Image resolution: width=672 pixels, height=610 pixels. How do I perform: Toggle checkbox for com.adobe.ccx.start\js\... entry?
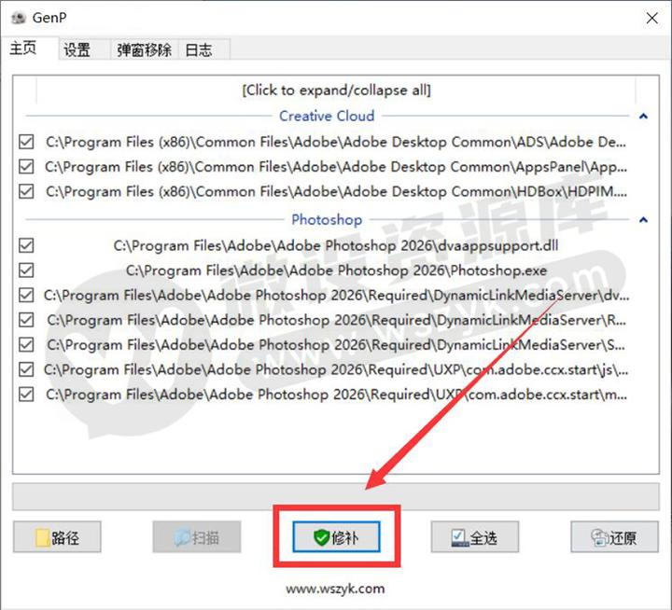point(26,369)
